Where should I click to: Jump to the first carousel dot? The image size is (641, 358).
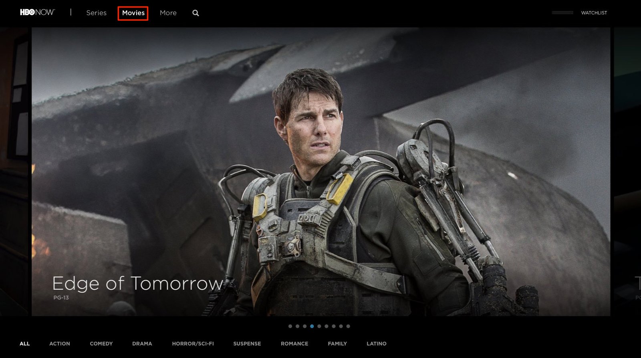coord(290,326)
